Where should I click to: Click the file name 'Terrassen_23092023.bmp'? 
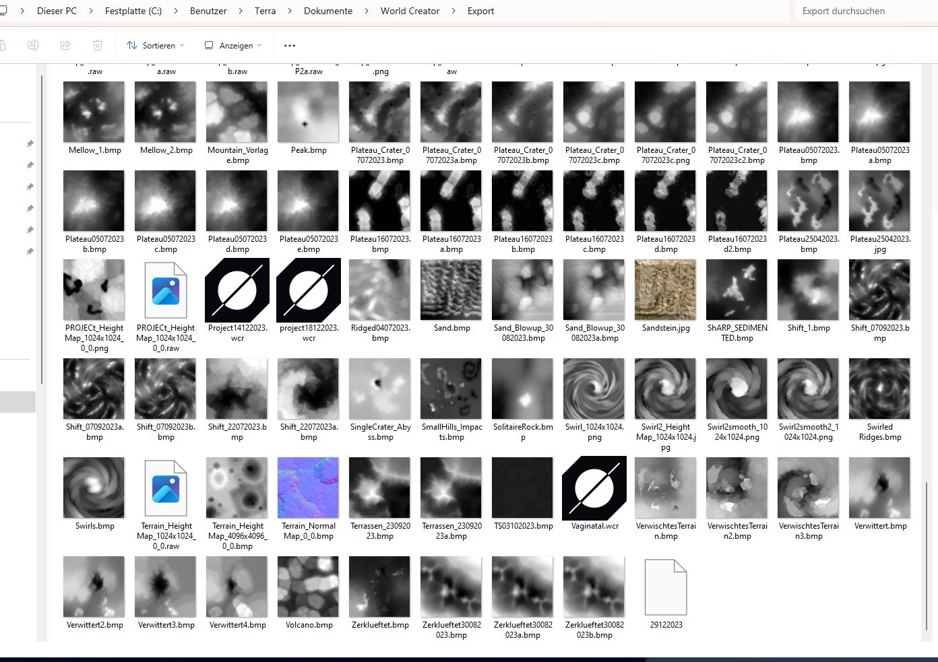coord(380,531)
